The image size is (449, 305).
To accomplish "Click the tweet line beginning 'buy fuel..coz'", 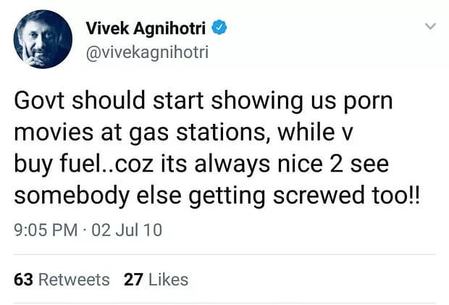I will 201,165.
